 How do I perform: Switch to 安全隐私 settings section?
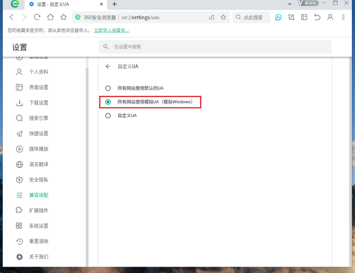(x=38, y=180)
